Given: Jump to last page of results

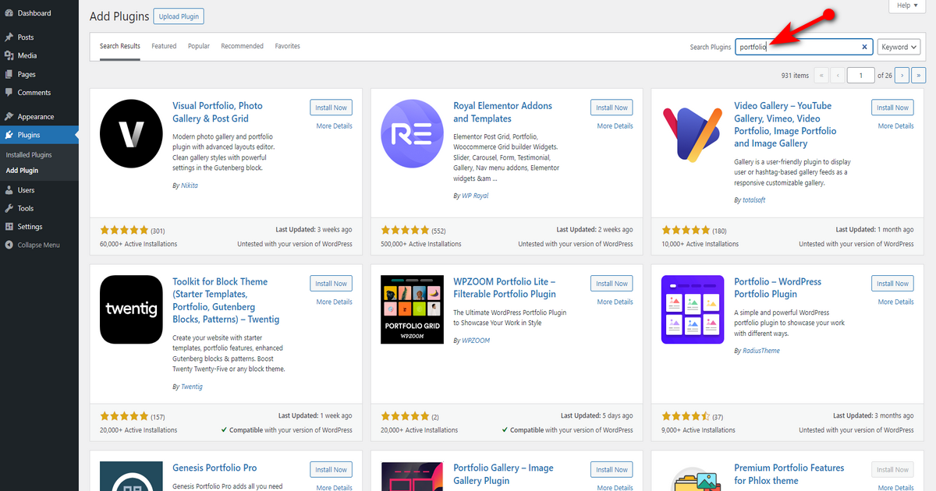Looking at the screenshot, I should [x=919, y=75].
